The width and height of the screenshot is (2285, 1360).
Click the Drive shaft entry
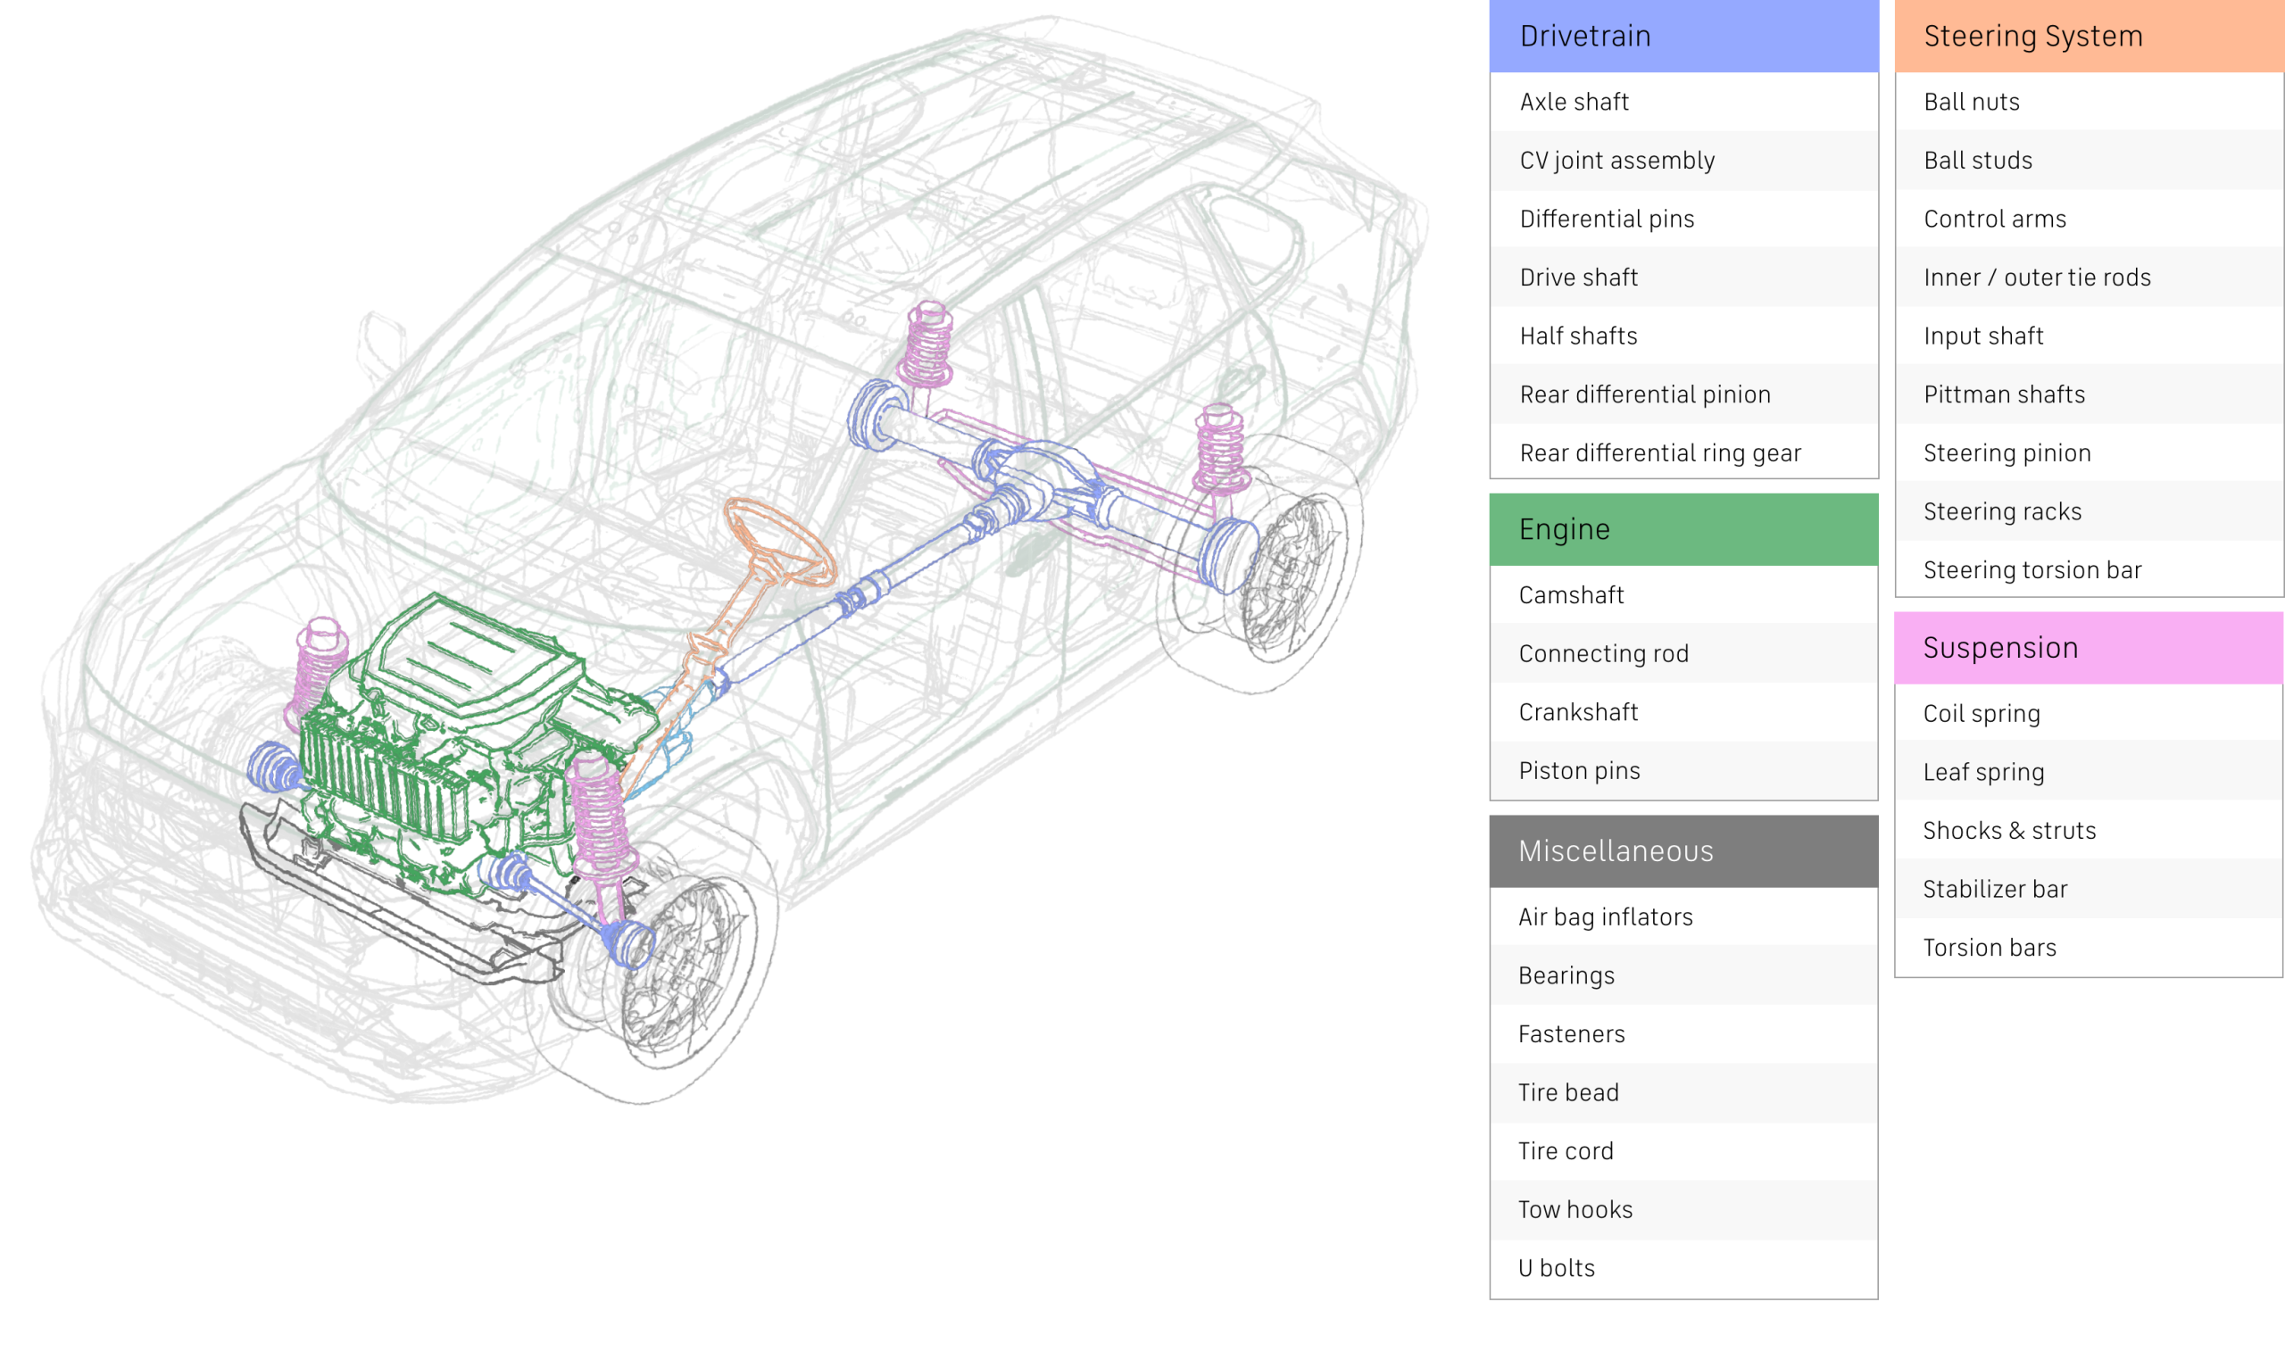[x=1683, y=278]
